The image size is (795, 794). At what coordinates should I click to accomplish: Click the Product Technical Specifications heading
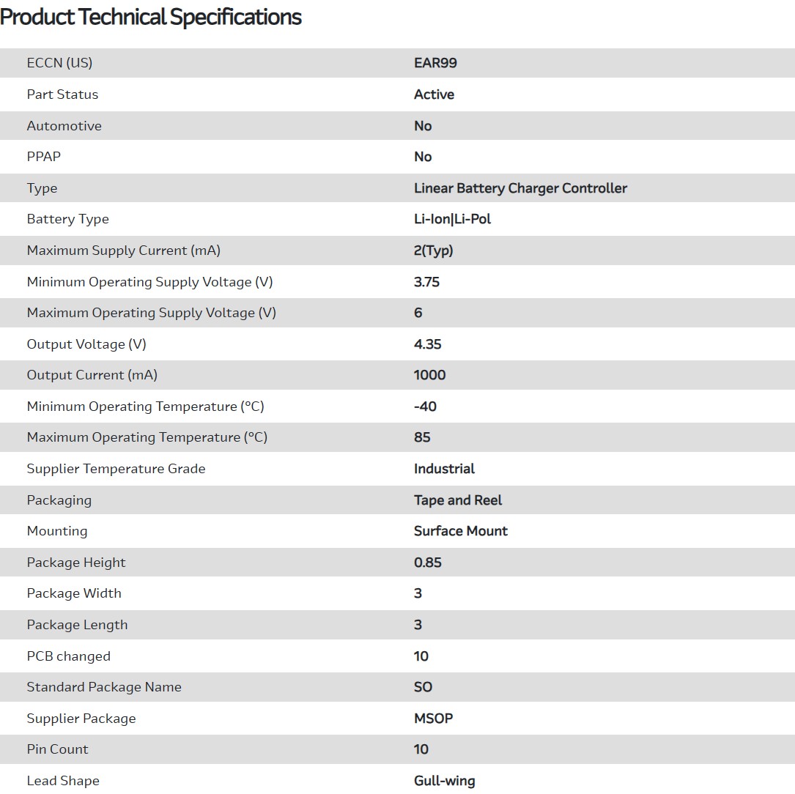pos(151,17)
